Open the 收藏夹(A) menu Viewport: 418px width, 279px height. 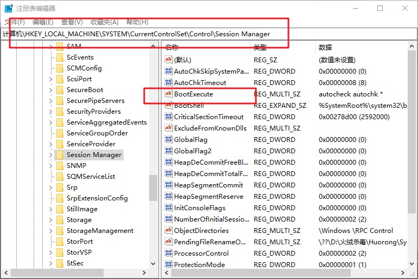pyautogui.click(x=104, y=22)
